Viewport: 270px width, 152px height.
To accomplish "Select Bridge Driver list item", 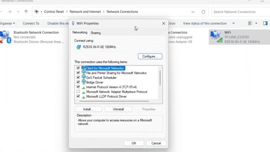I will coord(94,82).
